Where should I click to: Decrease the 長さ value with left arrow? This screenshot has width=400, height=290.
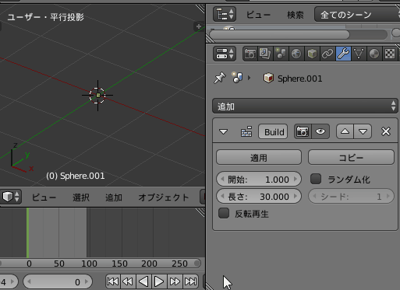point(222,196)
